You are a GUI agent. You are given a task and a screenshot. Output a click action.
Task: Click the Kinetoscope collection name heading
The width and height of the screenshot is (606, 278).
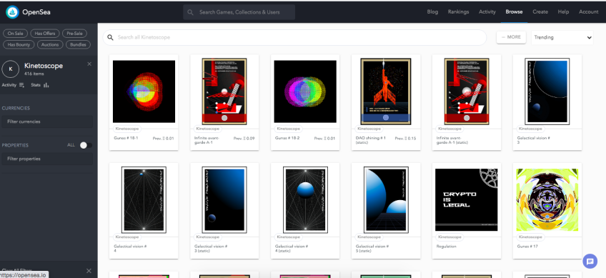44,66
